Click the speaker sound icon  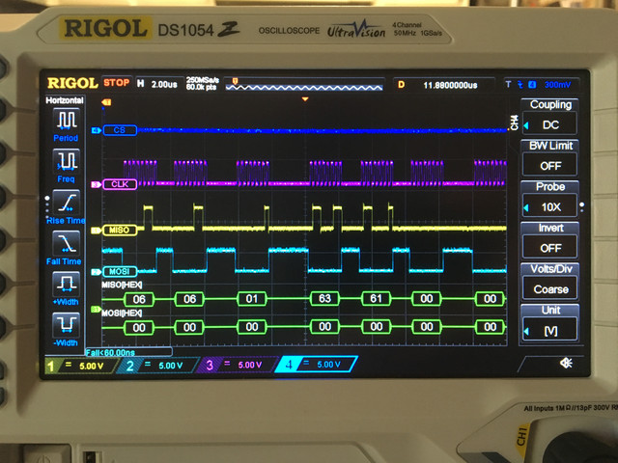tap(566, 363)
